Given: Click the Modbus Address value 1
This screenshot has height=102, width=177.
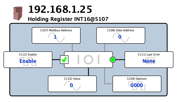Looking at the screenshot, I should [55, 37].
